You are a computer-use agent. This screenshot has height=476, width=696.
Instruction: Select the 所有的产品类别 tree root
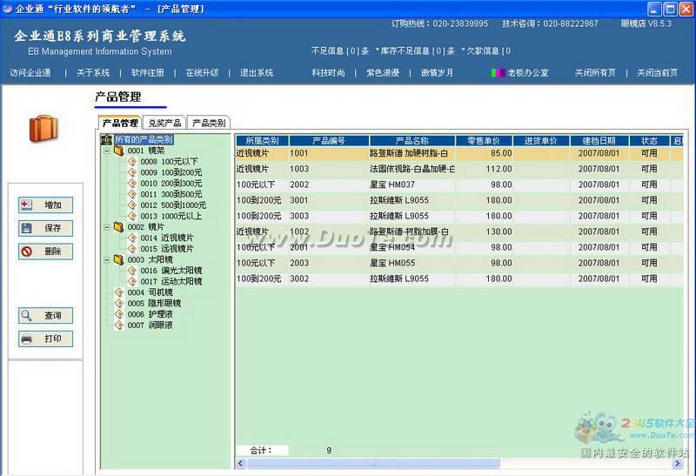click(144, 139)
